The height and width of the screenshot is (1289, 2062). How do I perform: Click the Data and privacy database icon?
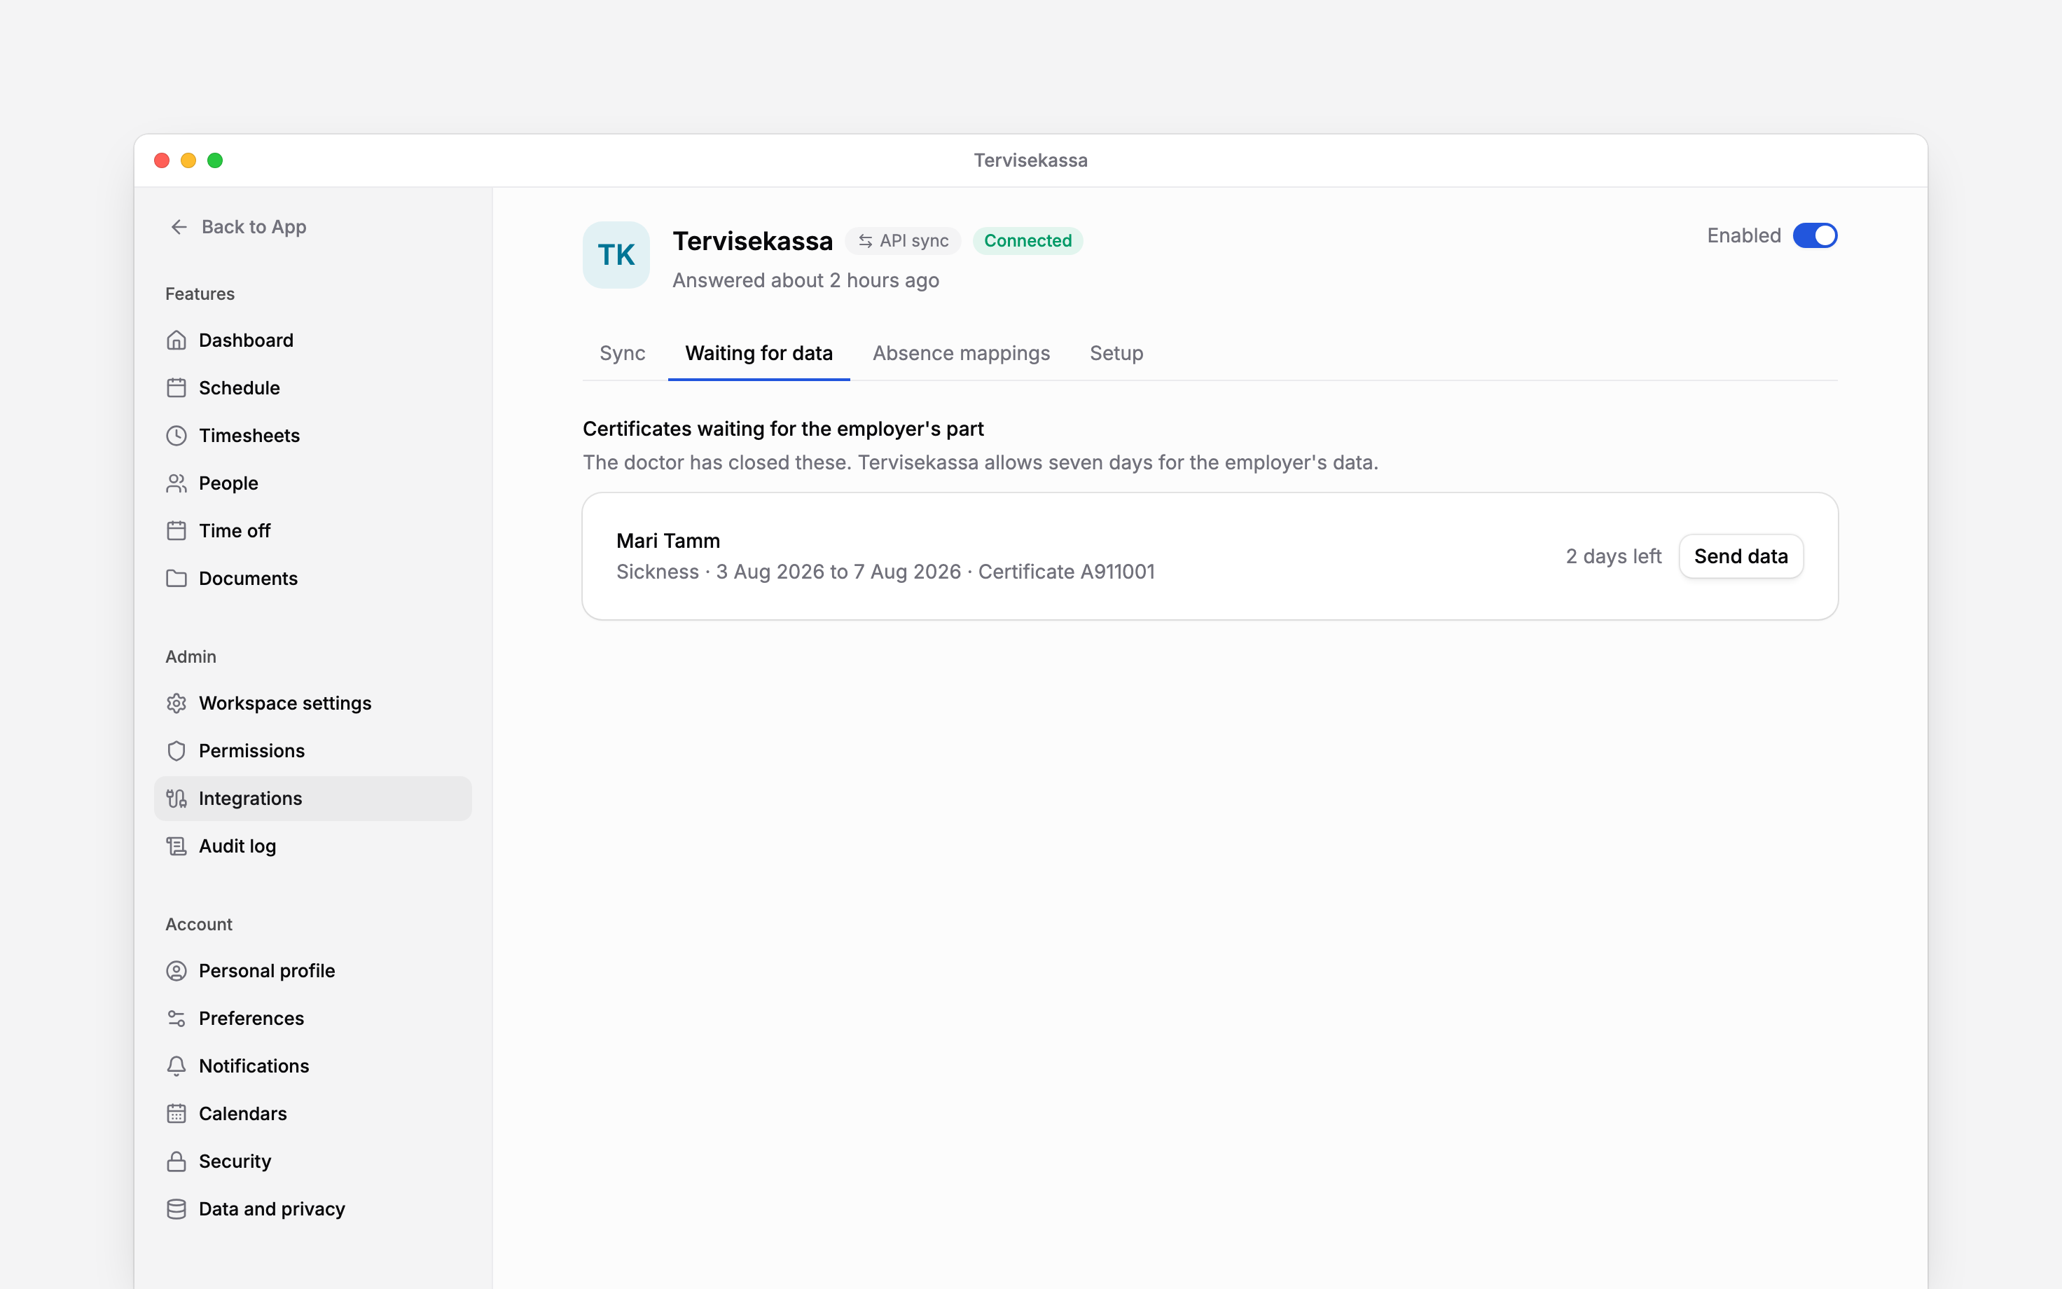pyautogui.click(x=177, y=1210)
